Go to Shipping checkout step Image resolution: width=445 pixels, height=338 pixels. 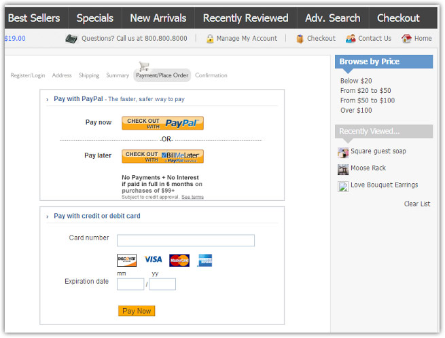click(x=89, y=75)
